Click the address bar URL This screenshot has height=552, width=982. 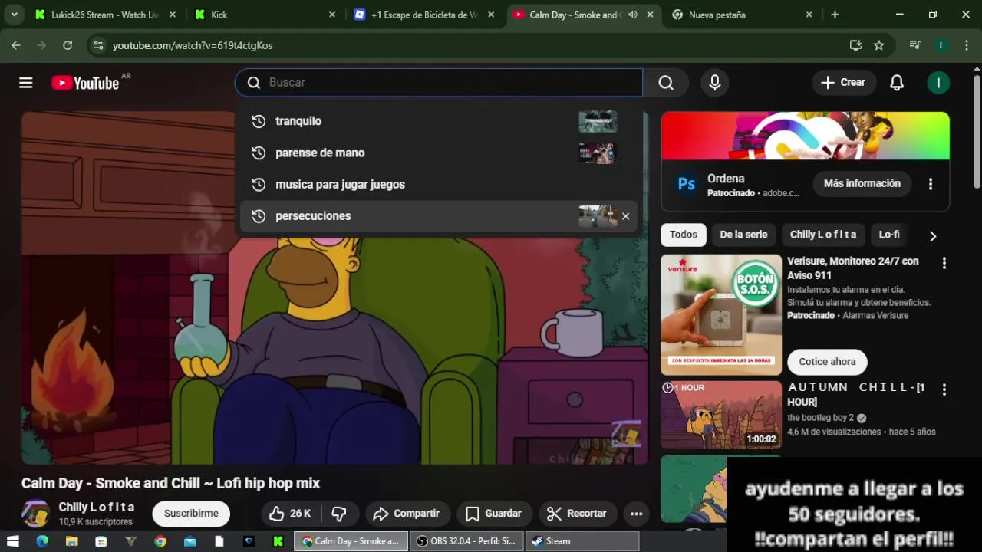tap(193, 45)
